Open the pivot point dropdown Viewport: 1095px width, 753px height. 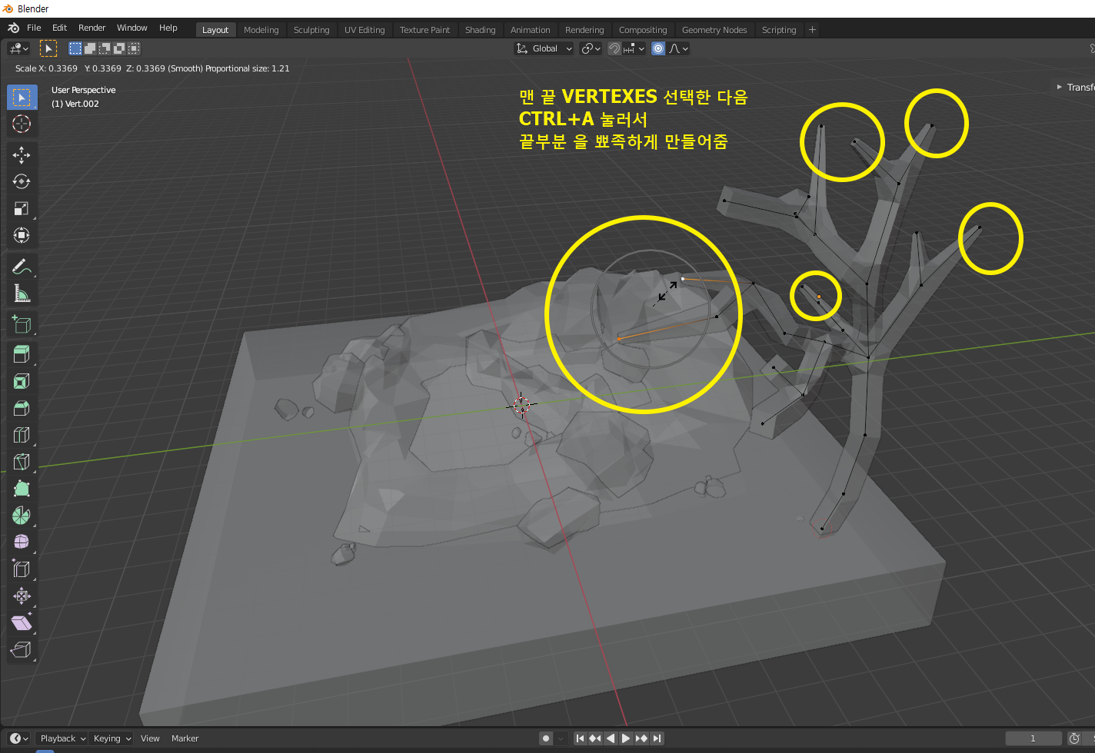pyautogui.click(x=591, y=48)
